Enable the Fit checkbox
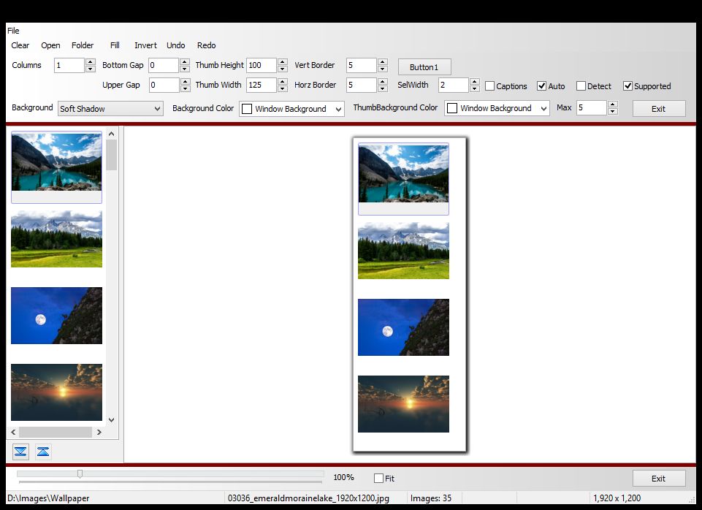The height and width of the screenshot is (510, 702). tap(378, 478)
